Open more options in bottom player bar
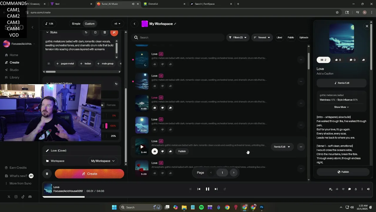This screenshot has height=212, width=376. coord(362,189)
